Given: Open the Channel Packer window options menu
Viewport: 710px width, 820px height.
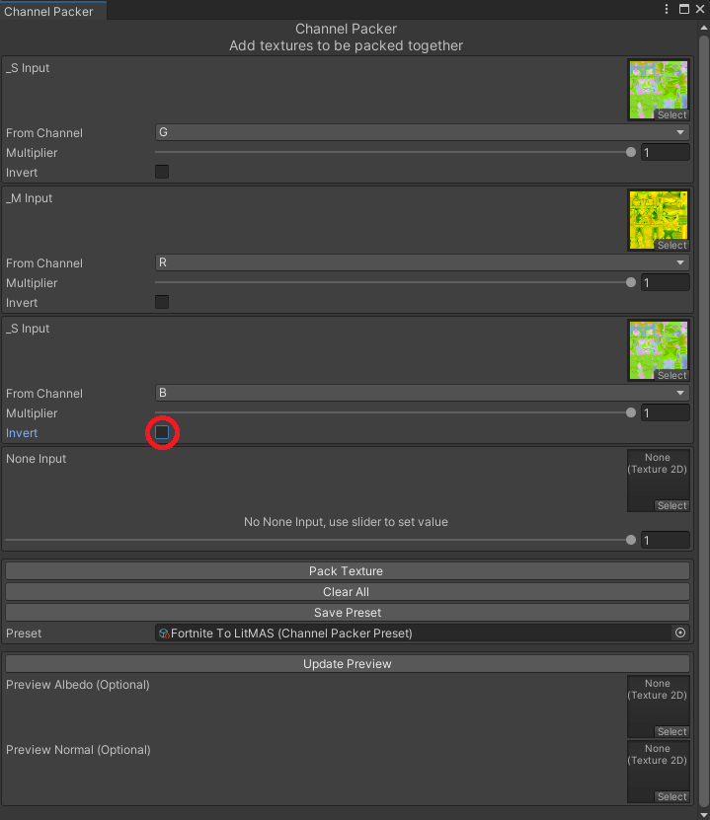Looking at the screenshot, I should point(666,9).
